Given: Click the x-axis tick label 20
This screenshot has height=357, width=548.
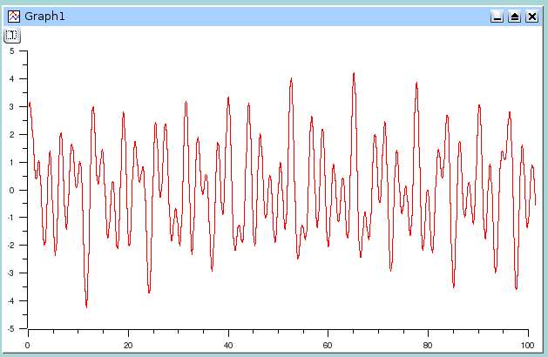Looking at the screenshot, I should pos(128,344).
